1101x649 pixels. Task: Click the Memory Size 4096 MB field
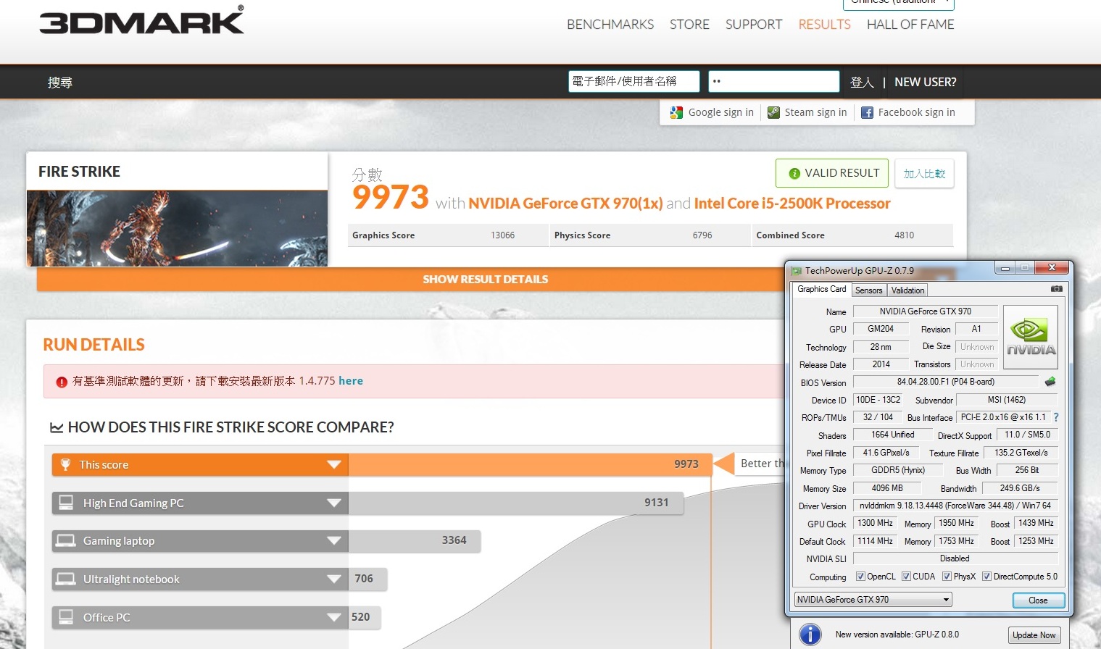tap(887, 488)
